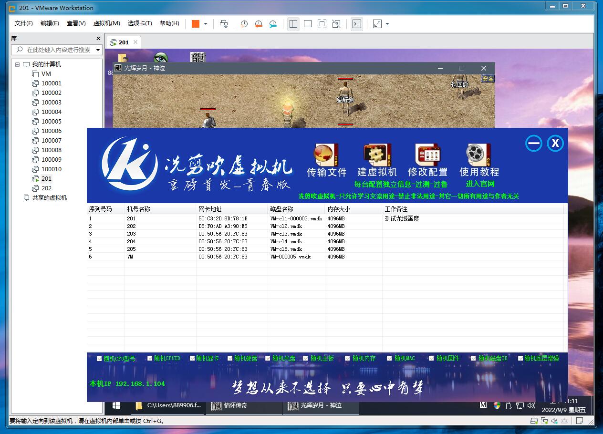Open the 虚拟机(M) menu

(x=106, y=23)
